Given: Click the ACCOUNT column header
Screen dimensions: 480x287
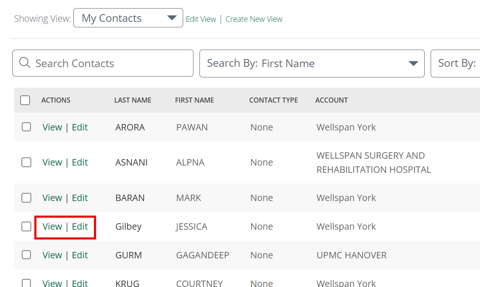Looking at the screenshot, I should point(332,100).
